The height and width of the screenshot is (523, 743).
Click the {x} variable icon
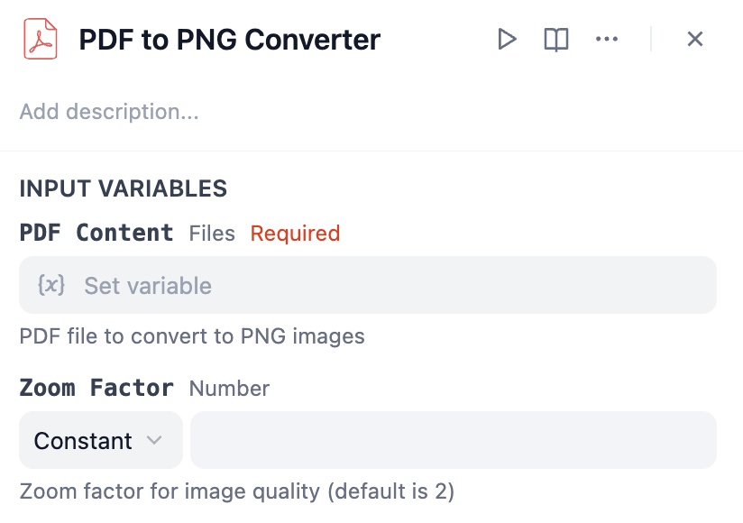pos(50,285)
